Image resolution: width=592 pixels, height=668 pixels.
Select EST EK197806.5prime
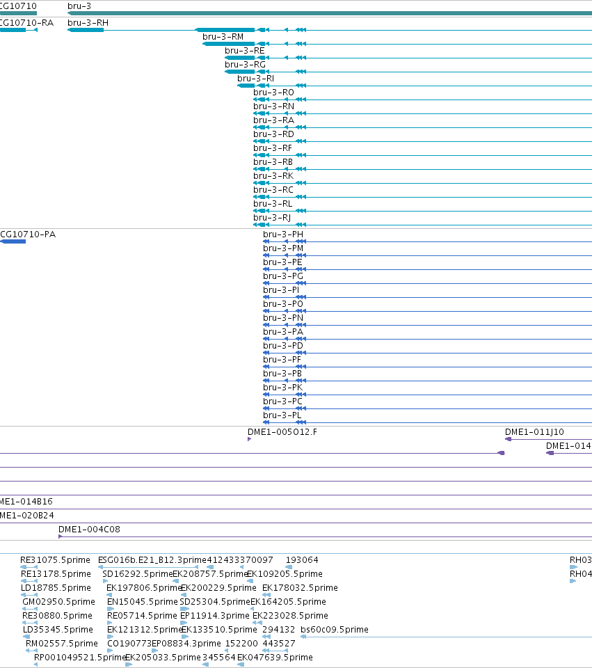coord(144,588)
